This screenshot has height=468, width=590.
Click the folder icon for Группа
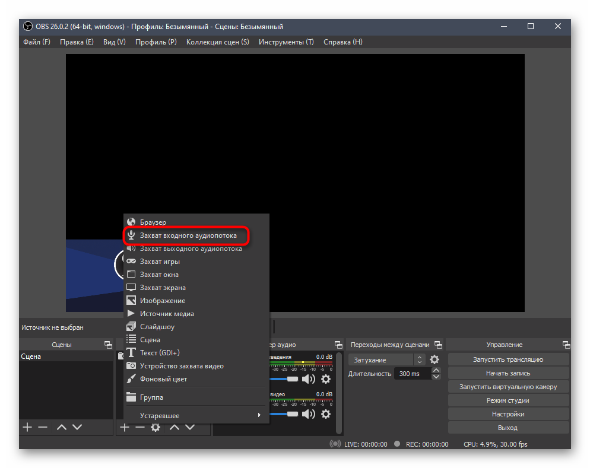[x=131, y=397]
